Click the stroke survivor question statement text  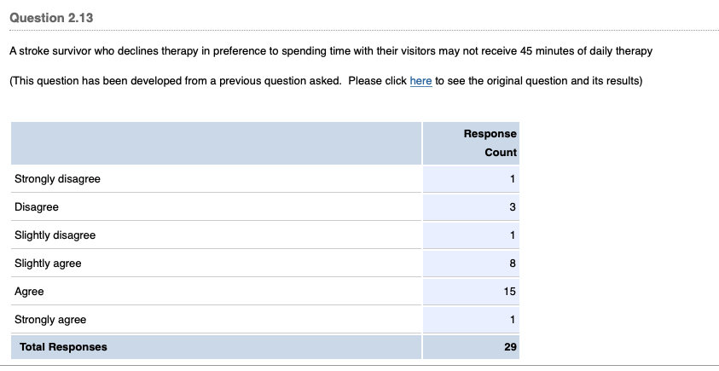pos(330,51)
